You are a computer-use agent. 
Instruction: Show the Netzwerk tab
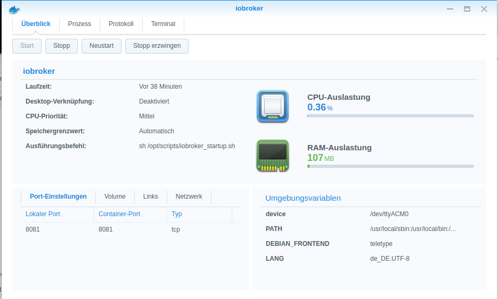coord(189,197)
